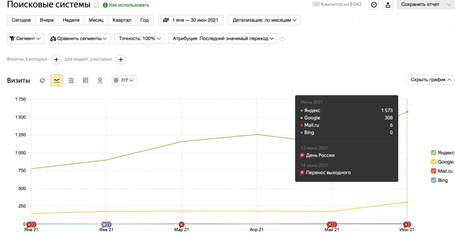
Task: Click the Сохранить отчет button
Action: pyautogui.click(x=424, y=4)
